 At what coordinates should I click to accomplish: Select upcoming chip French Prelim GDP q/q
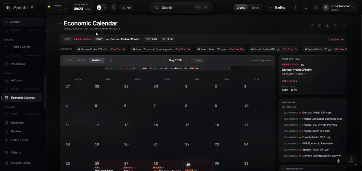(274, 49)
